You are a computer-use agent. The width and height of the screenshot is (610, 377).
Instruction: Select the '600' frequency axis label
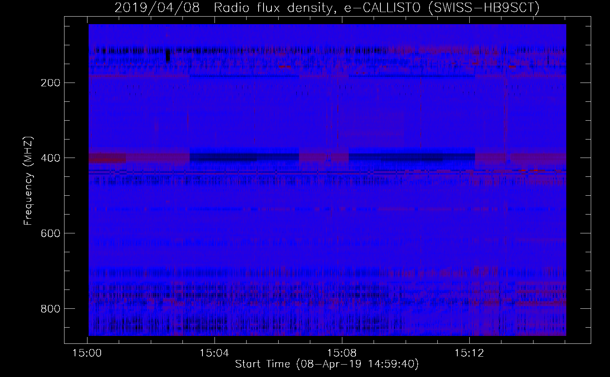(x=50, y=233)
